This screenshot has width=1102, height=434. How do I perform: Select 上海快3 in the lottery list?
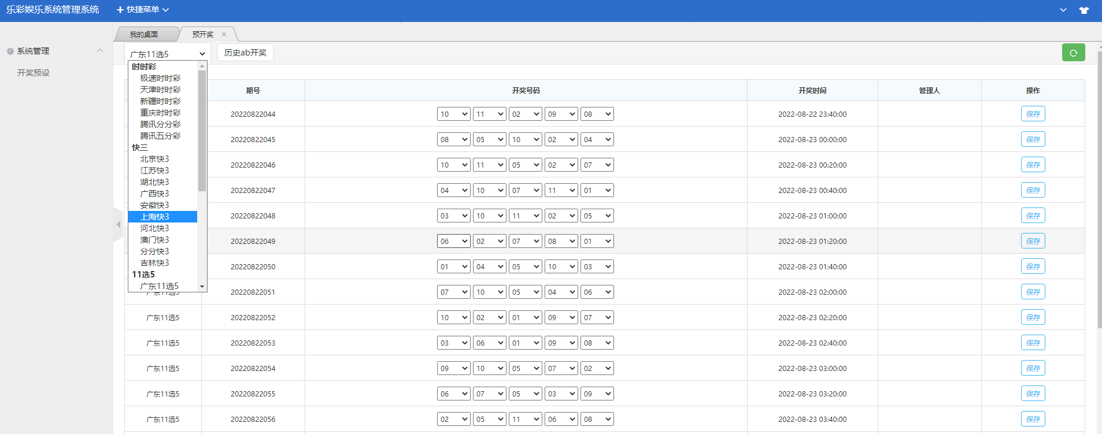pyautogui.click(x=154, y=217)
